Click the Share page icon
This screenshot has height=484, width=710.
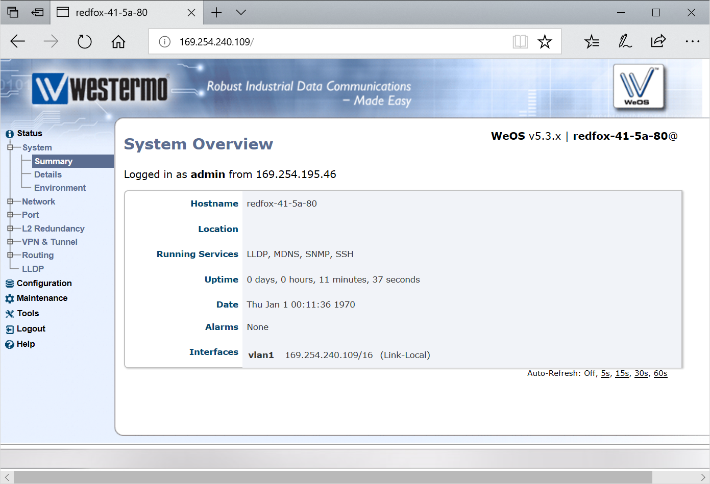coord(658,41)
